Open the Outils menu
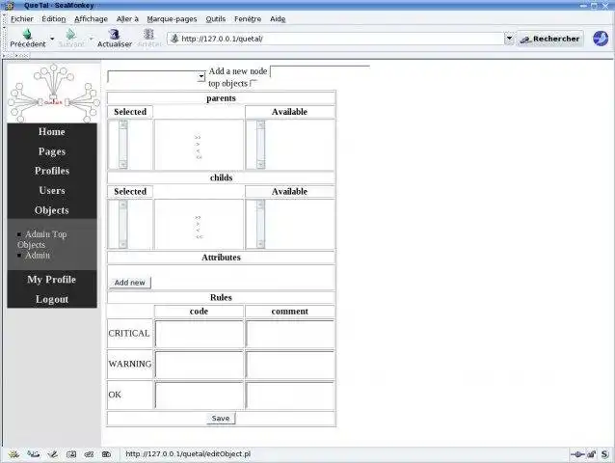This screenshot has height=463, width=615. [x=216, y=19]
